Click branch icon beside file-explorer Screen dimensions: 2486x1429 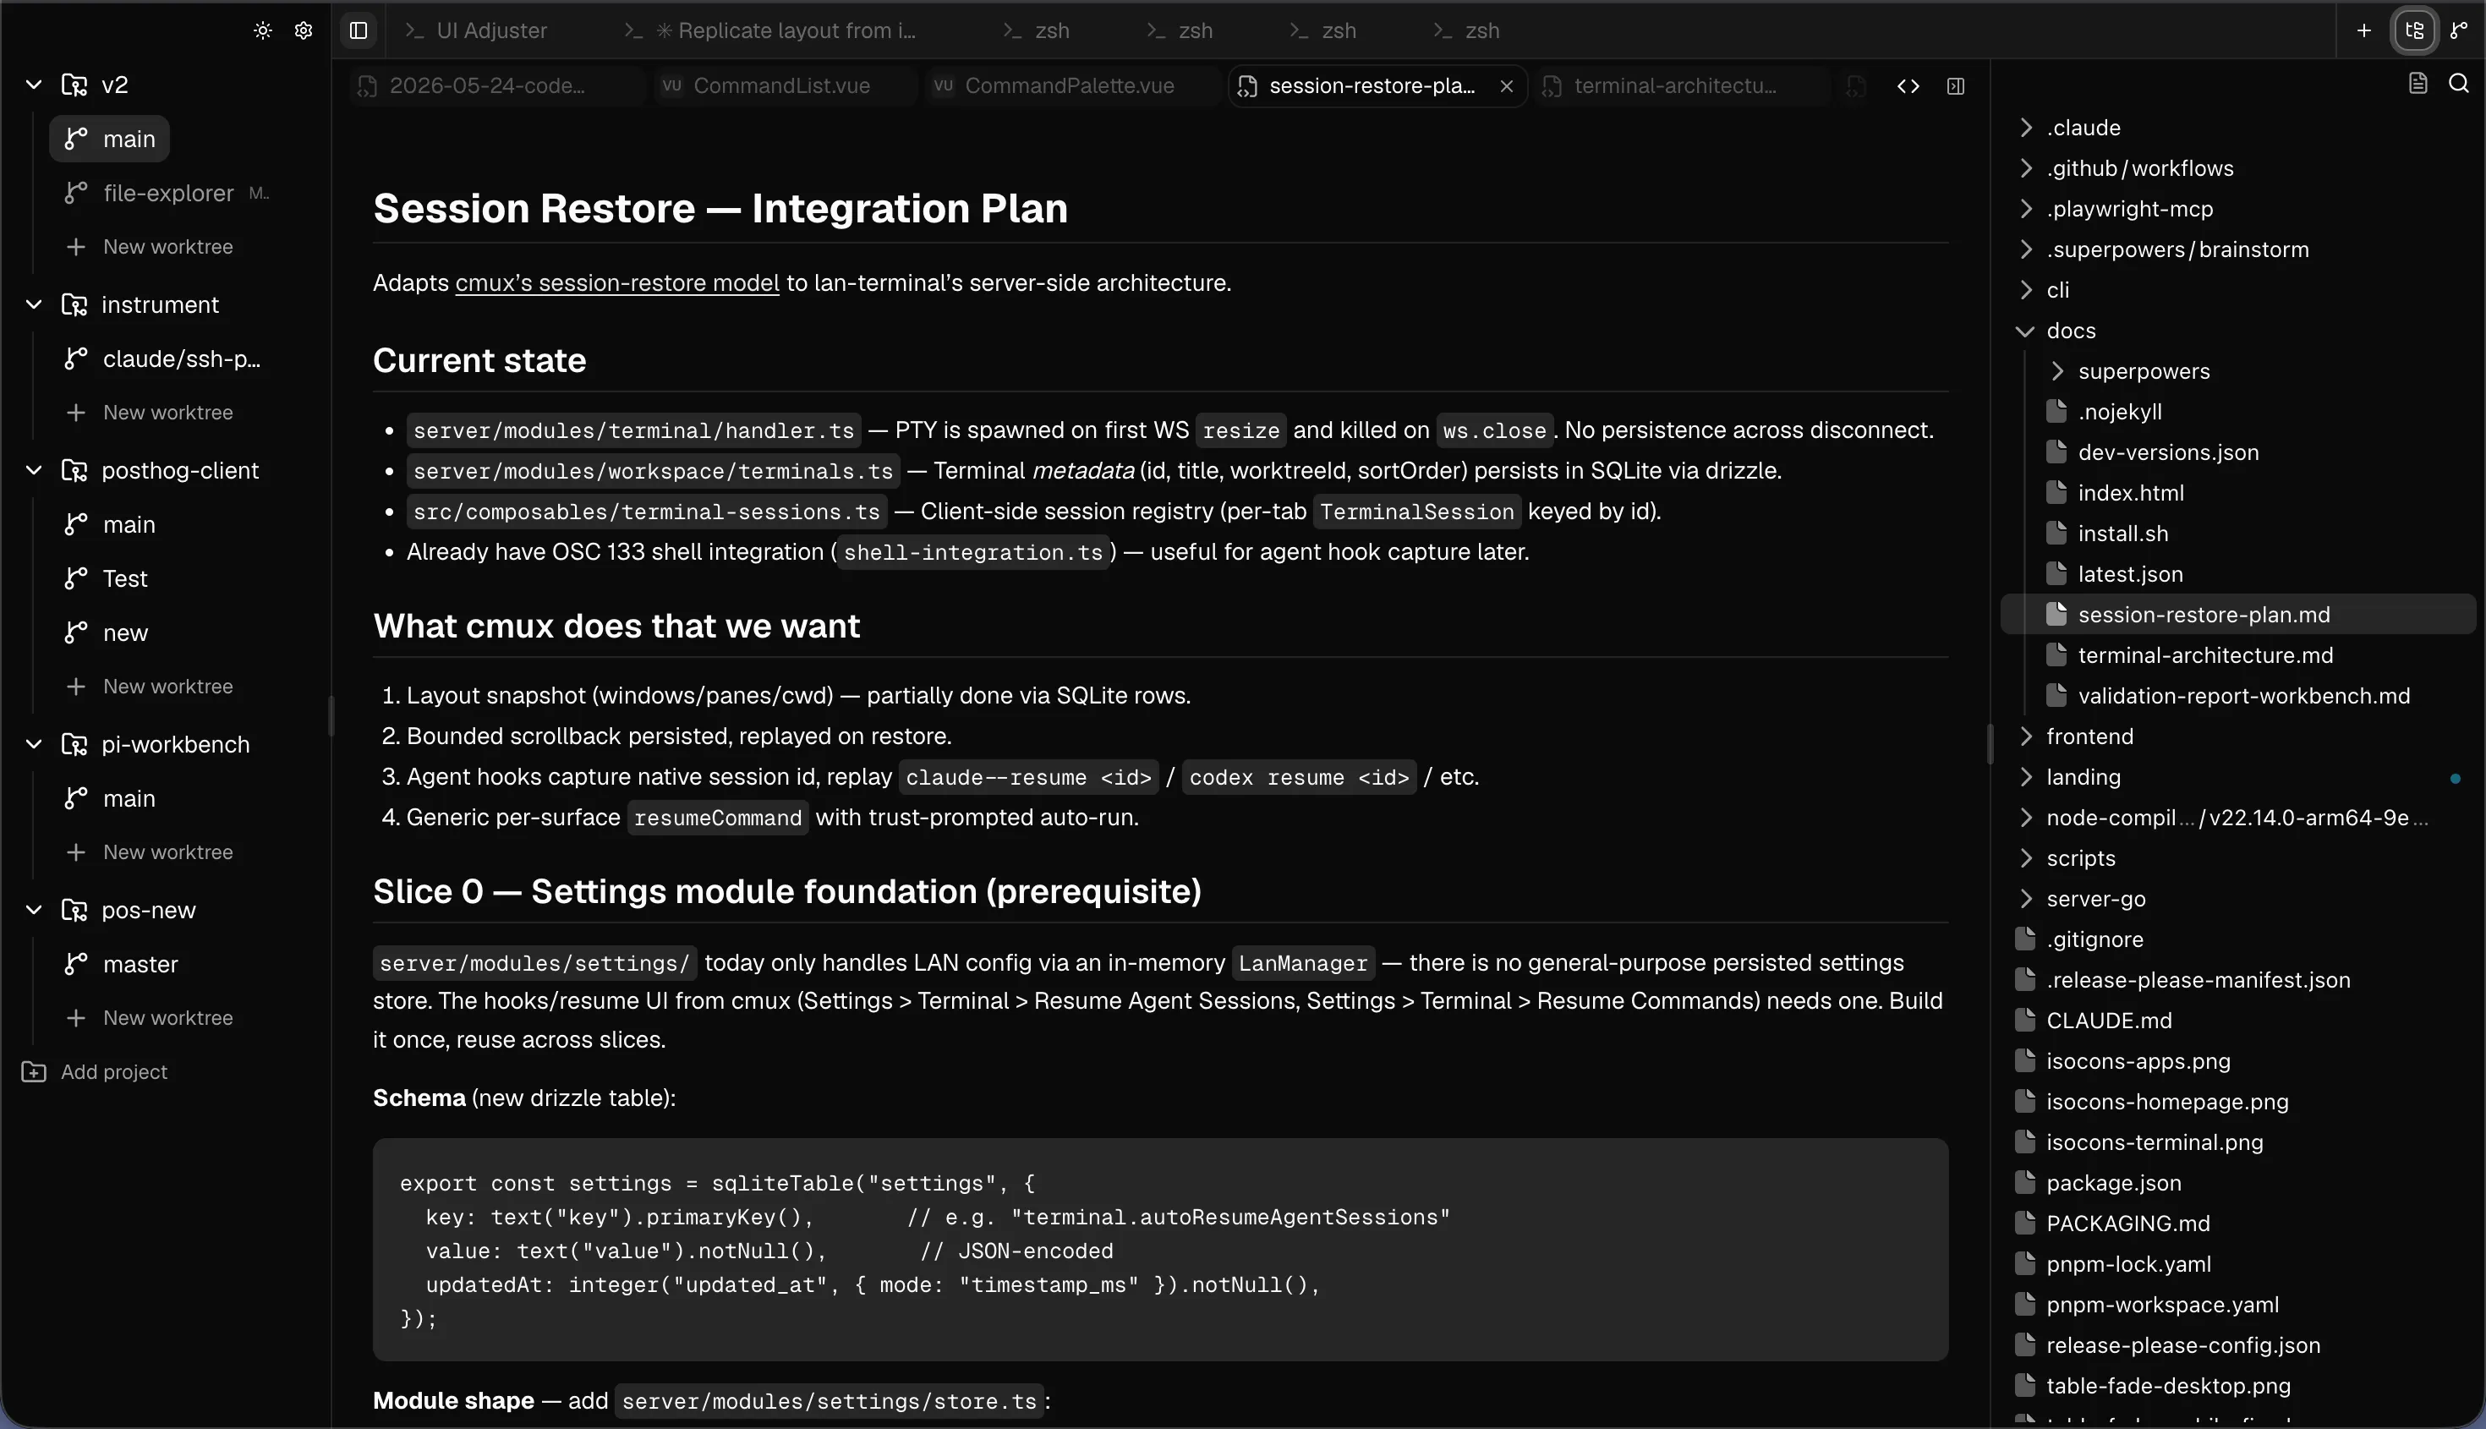click(x=75, y=193)
